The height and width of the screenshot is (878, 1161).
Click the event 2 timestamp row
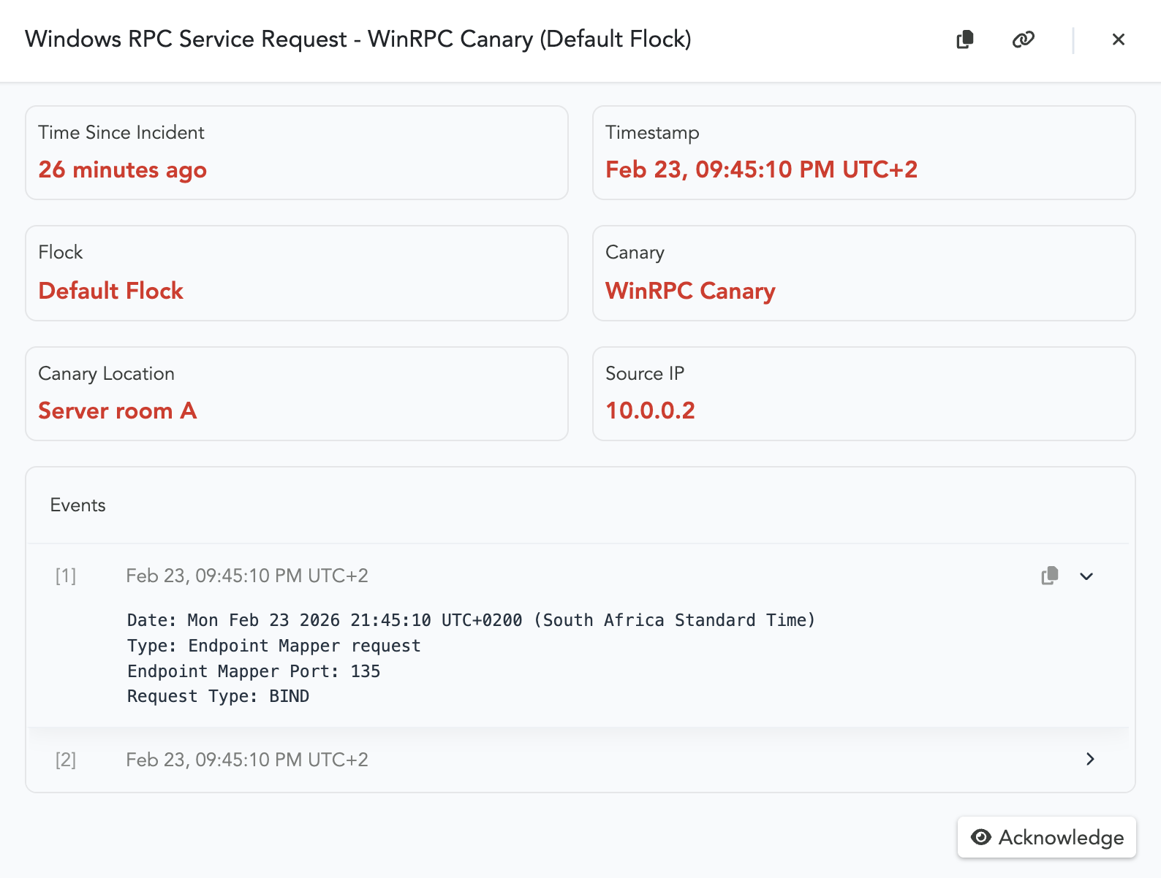click(247, 760)
